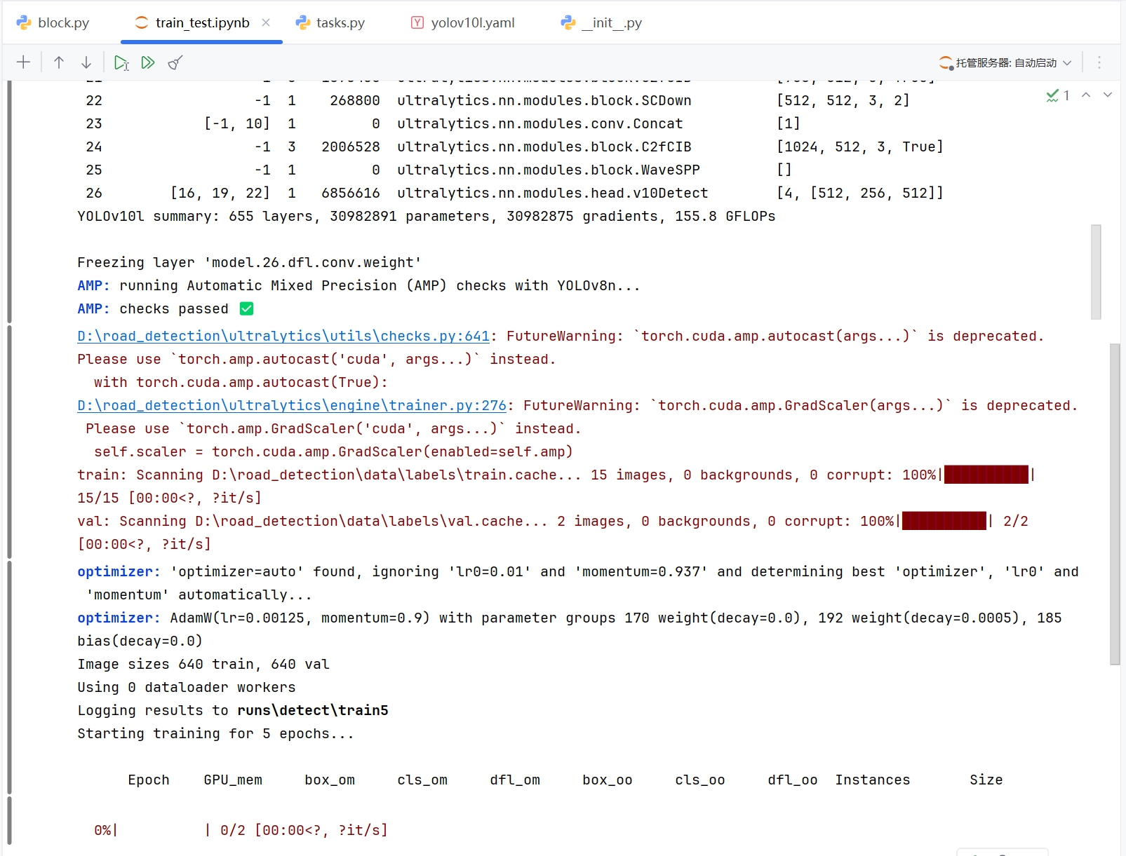Viewport: 1126px width, 856px height.
Task: Run cell and select below
Action: pyautogui.click(x=121, y=62)
